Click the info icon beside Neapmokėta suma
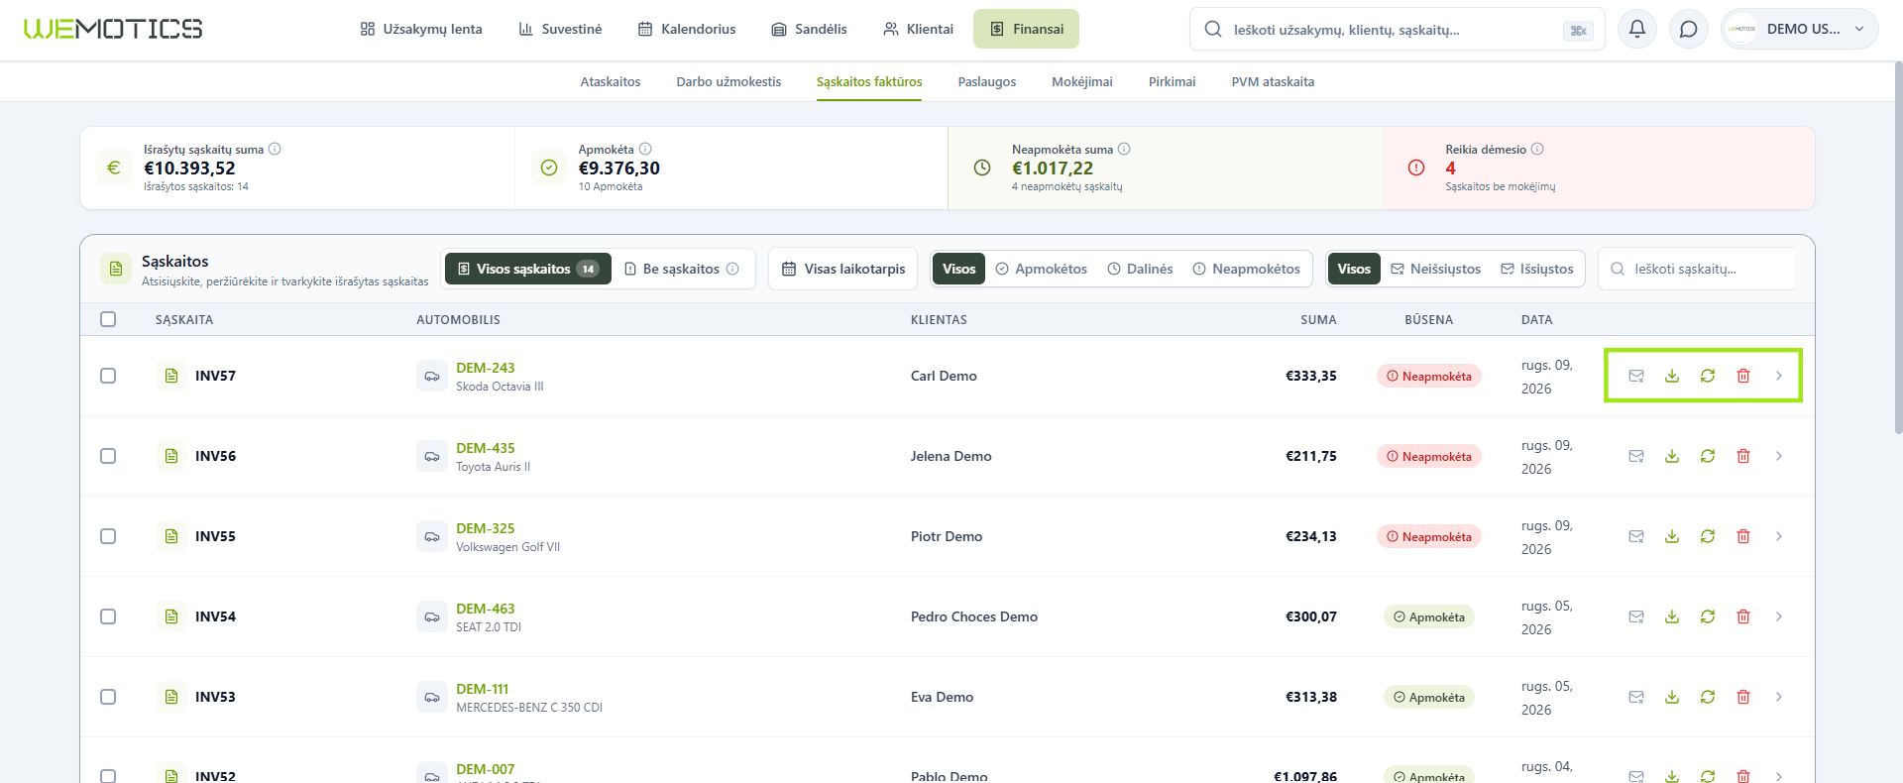 1124,149
